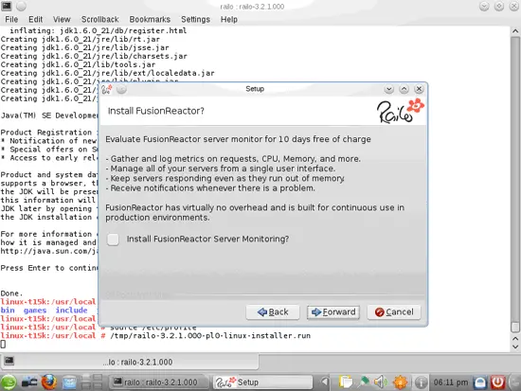Proceed with the Forward button
The height and width of the screenshot is (391, 521).
pyautogui.click(x=333, y=312)
